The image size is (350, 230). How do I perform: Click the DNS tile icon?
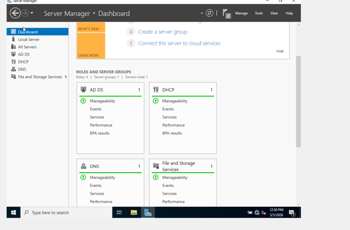(x=83, y=166)
